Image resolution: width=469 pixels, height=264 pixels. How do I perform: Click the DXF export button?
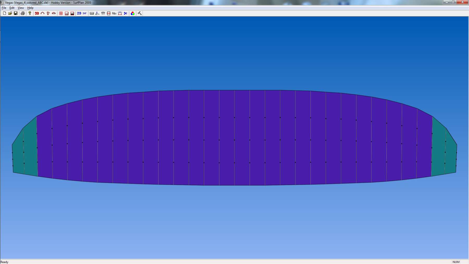point(85,13)
